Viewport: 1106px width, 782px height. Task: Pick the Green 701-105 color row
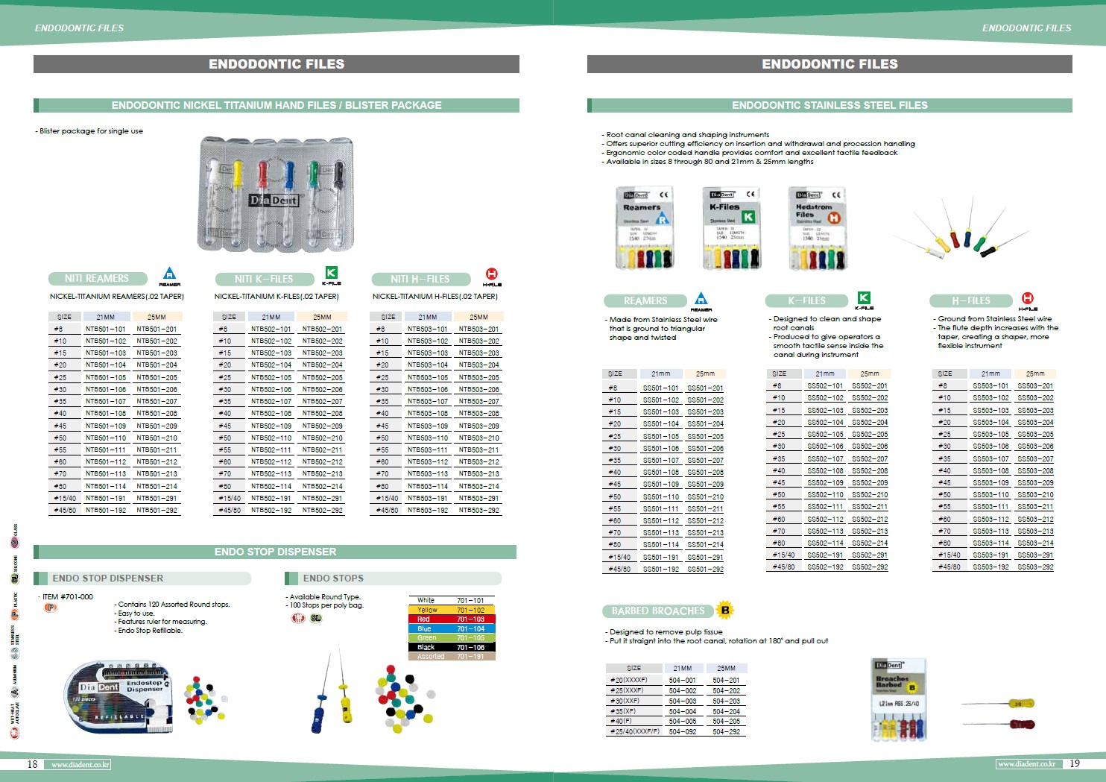click(451, 638)
